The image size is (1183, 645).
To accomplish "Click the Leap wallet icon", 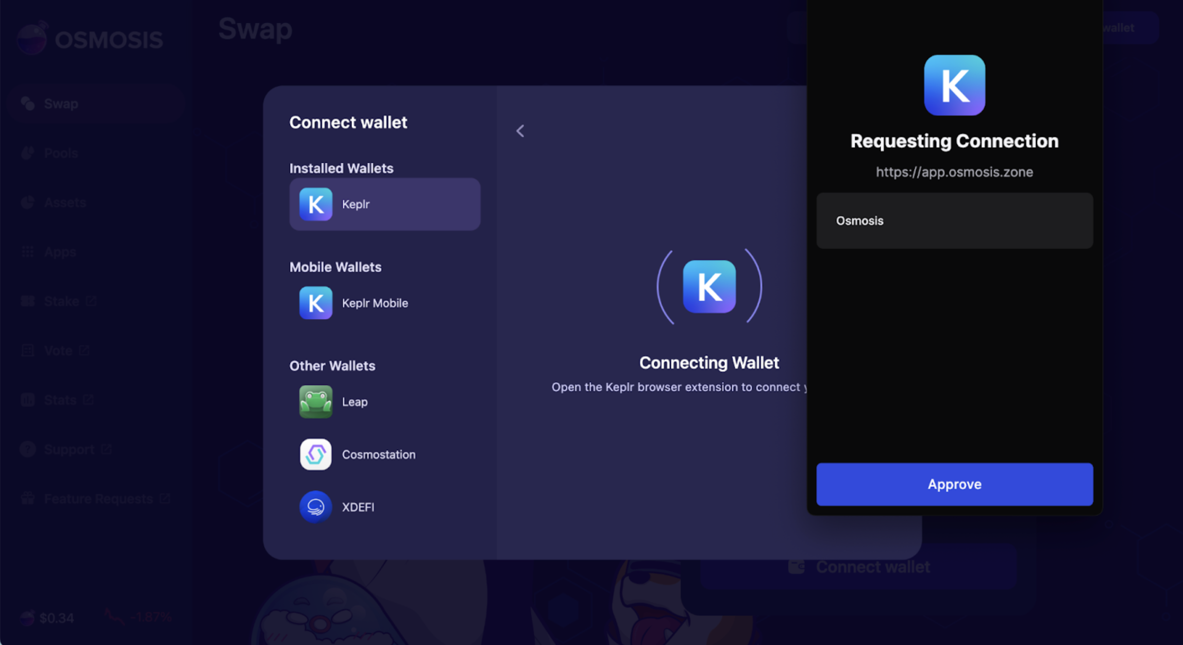I will click(x=315, y=402).
